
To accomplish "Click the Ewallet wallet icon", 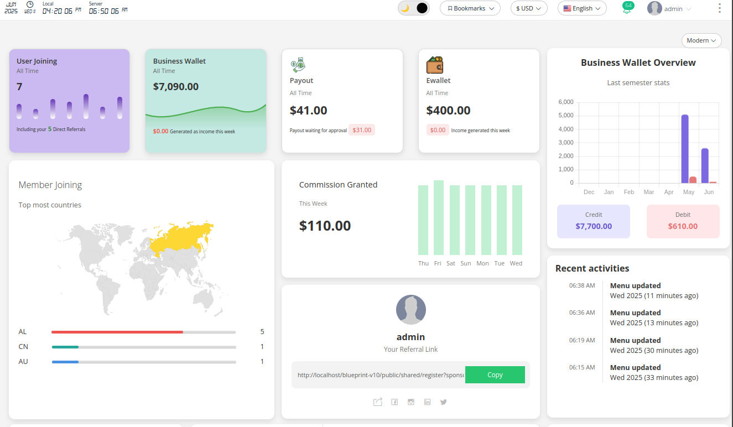I will pos(435,65).
